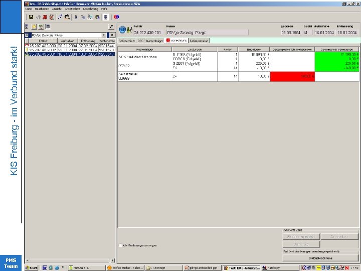
Task: Click the Entlassung column header in case list
Action: tap(88, 41)
